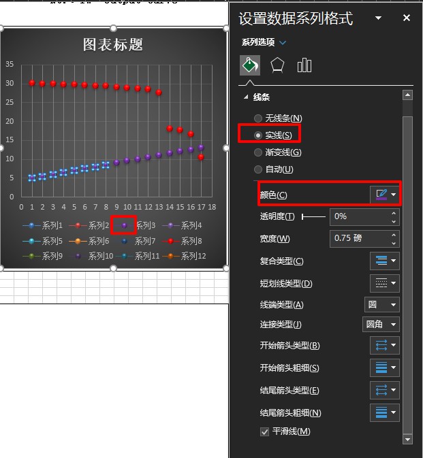Select legend entry 系列1
The height and width of the screenshot is (458, 423).
tap(42, 225)
